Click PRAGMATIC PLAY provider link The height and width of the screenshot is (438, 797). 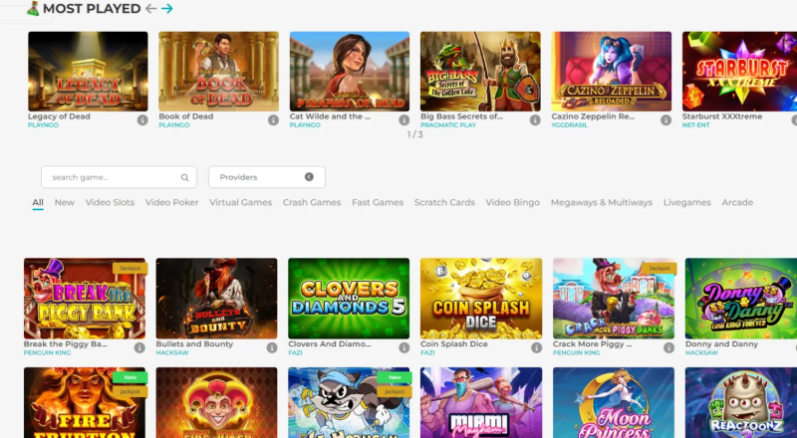pyautogui.click(x=448, y=125)
